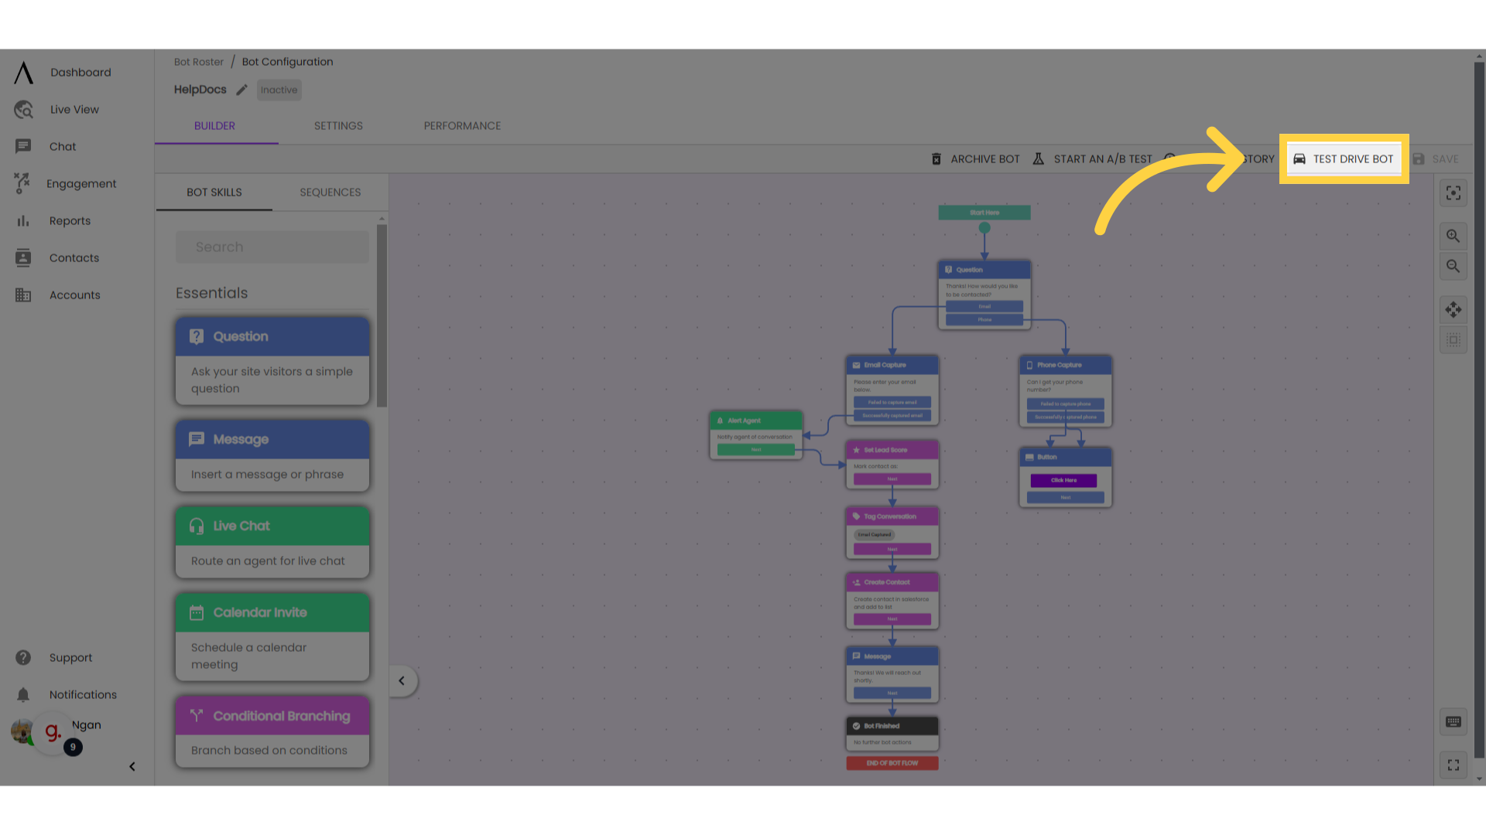Switch to the Sequences tab
The height and width of the screenshot is (835, 1486).
330,193
